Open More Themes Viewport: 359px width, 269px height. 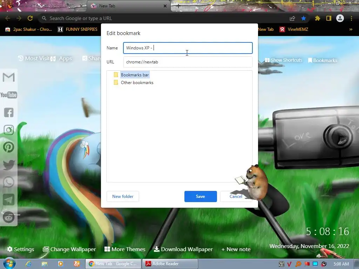[125, 249]
